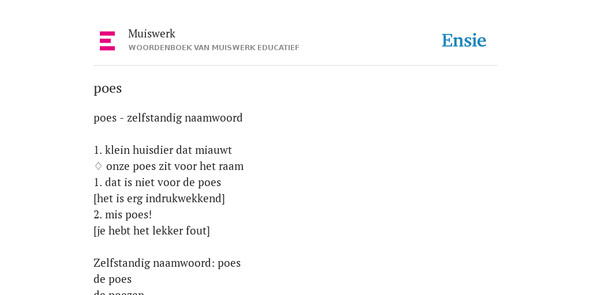The height and width of the screenshot is (295, 591).
Task: Click the number 2. before mis poes
Action: pos(98,215)
